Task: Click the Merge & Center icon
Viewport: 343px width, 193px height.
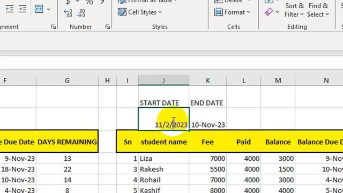Action: [39, 9]
